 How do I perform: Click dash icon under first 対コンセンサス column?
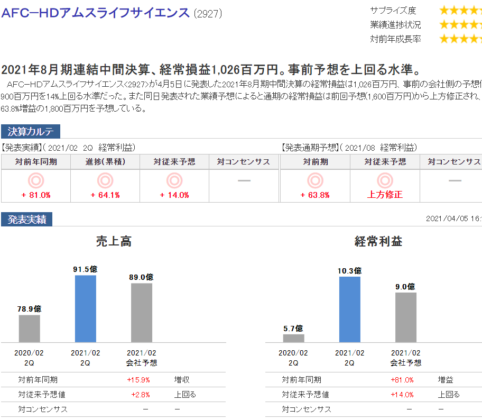(244, 180)
